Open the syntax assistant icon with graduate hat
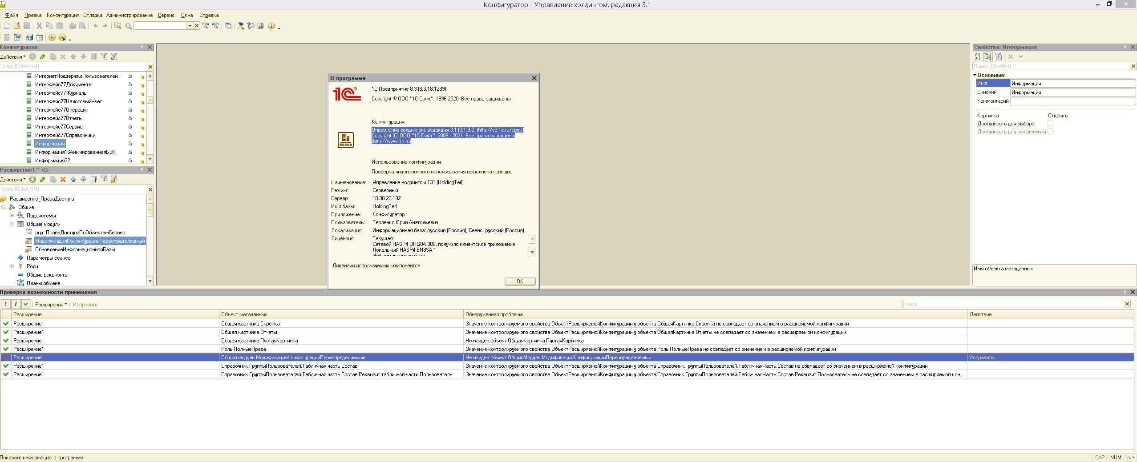This screenshot has height=462, width=1137. pyautogui.click(x=241, y=26)
